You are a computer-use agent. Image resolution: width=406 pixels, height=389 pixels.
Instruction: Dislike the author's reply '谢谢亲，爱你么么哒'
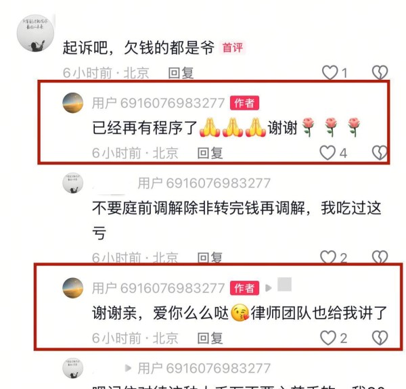click(380, 338)
